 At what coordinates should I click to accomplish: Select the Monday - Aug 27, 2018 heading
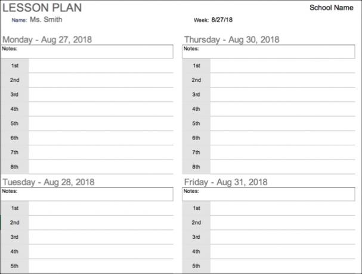(47, 40)
